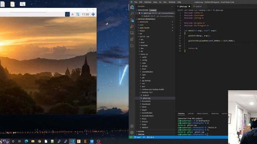Collapse the UNTITLED (WORKSPACE) section
Viewport: 257px width, 144px height.
click(146, 19)
